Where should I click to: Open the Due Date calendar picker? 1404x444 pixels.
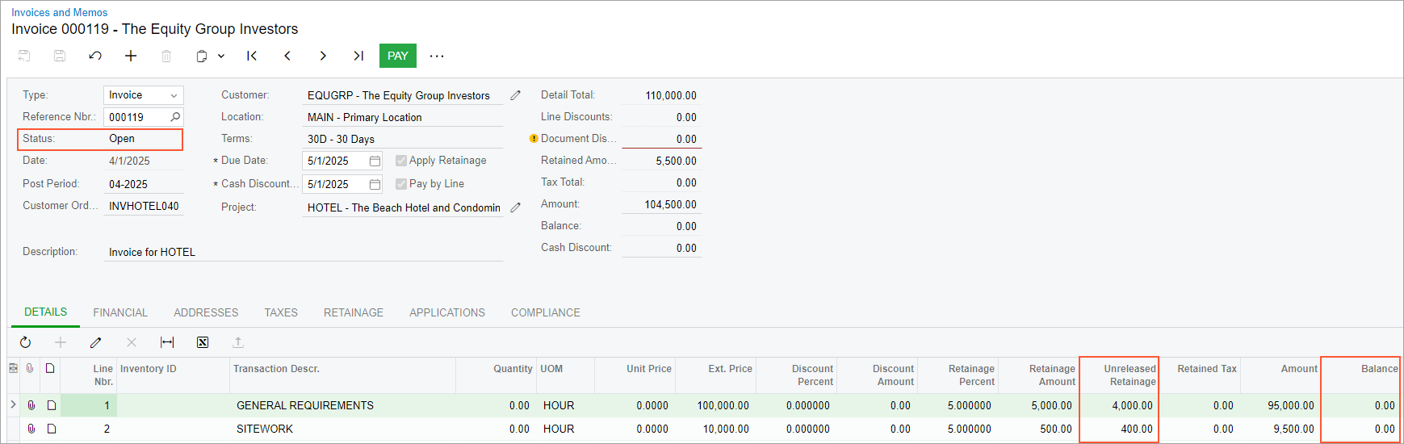click(375, 161)
